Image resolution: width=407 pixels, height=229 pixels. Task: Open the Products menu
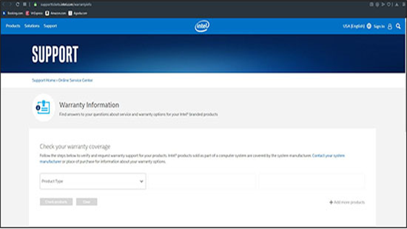pyautogui.click(x=13, y=26)
